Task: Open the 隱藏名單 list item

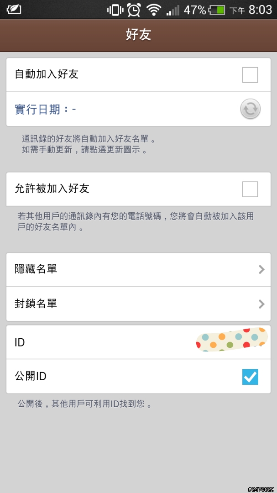Action: pos(138,270)
